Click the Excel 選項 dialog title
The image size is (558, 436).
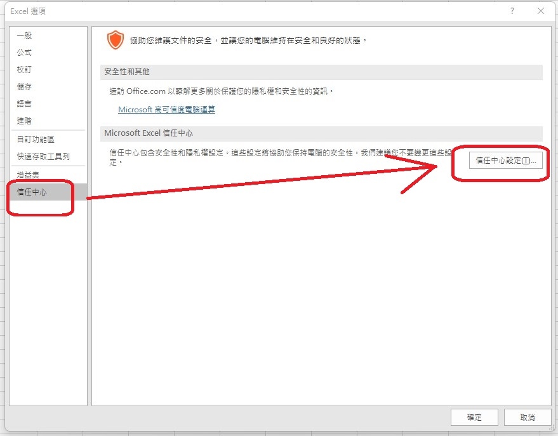coord(28,11)
